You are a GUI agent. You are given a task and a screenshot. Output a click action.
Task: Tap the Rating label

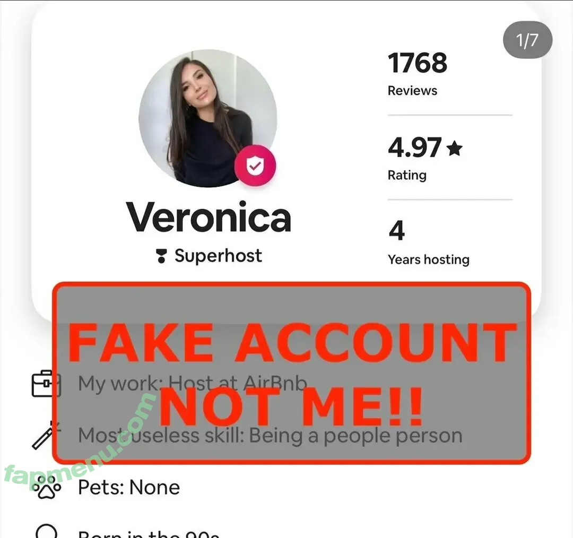407,175
